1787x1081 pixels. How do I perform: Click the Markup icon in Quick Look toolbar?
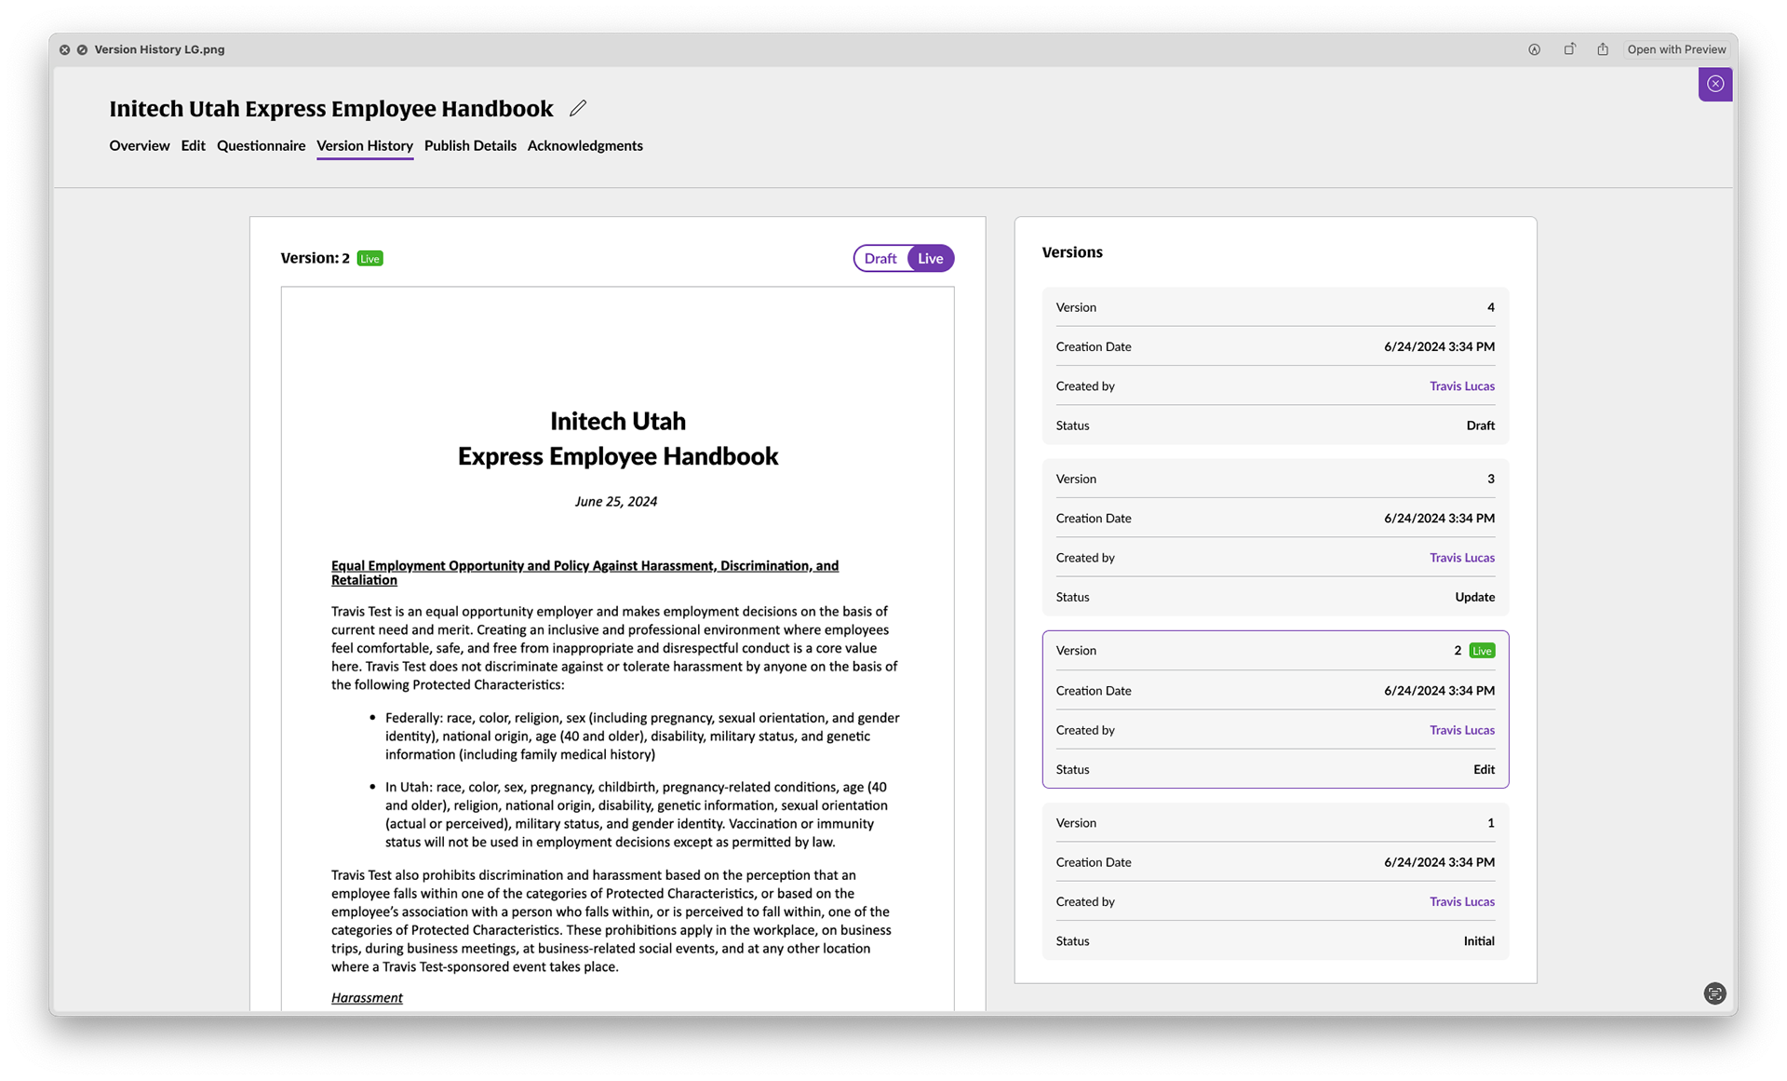(x=1534, y=49)
